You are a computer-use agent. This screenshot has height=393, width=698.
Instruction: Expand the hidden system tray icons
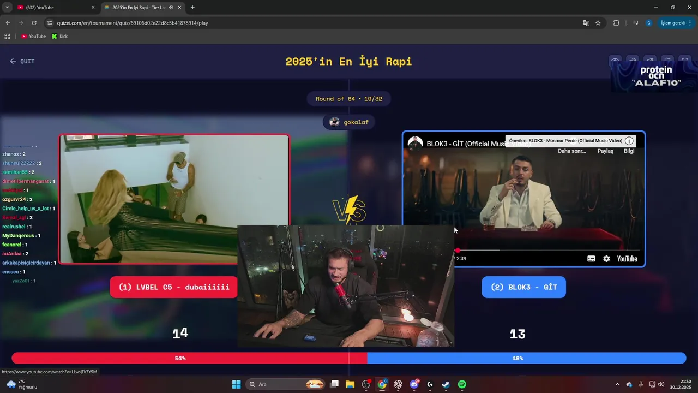[x=617, y=384]
